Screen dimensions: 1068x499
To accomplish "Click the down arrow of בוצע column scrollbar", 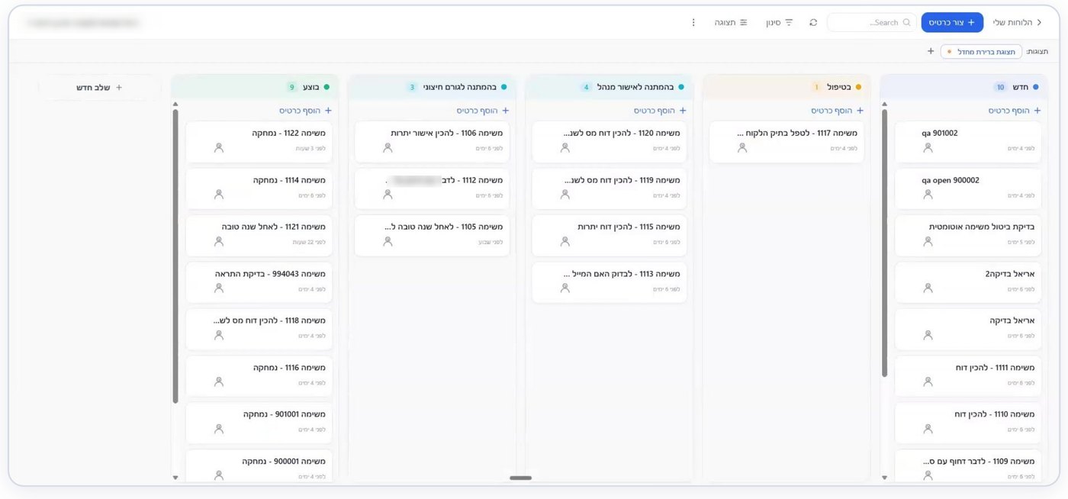I will [175, 478].
